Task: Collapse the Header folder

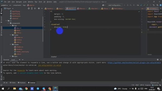Action: (10, 44)
